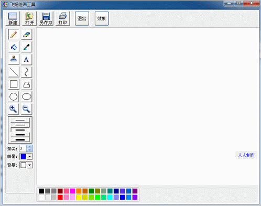Open the 效果 effects button
The image size is (261, 206).
[x=102, y=18]
